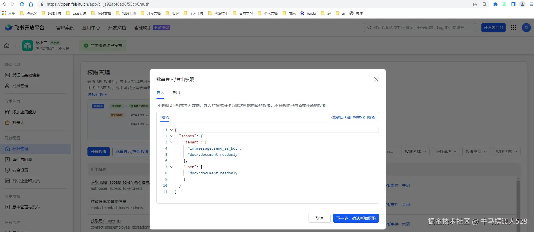Click the browser address bar URL
Viewport: 534px width, 232px height.
[x=98, y=4]
